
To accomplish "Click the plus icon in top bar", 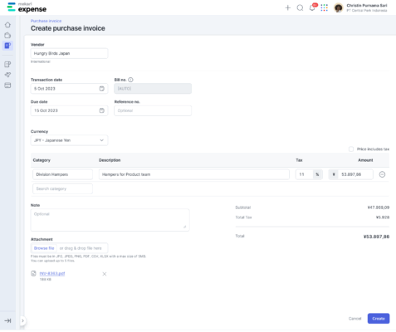I will pos(288,7).
